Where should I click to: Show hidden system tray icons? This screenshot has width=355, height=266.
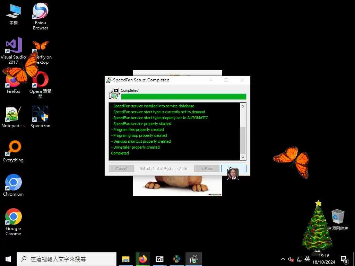(283, 259)
